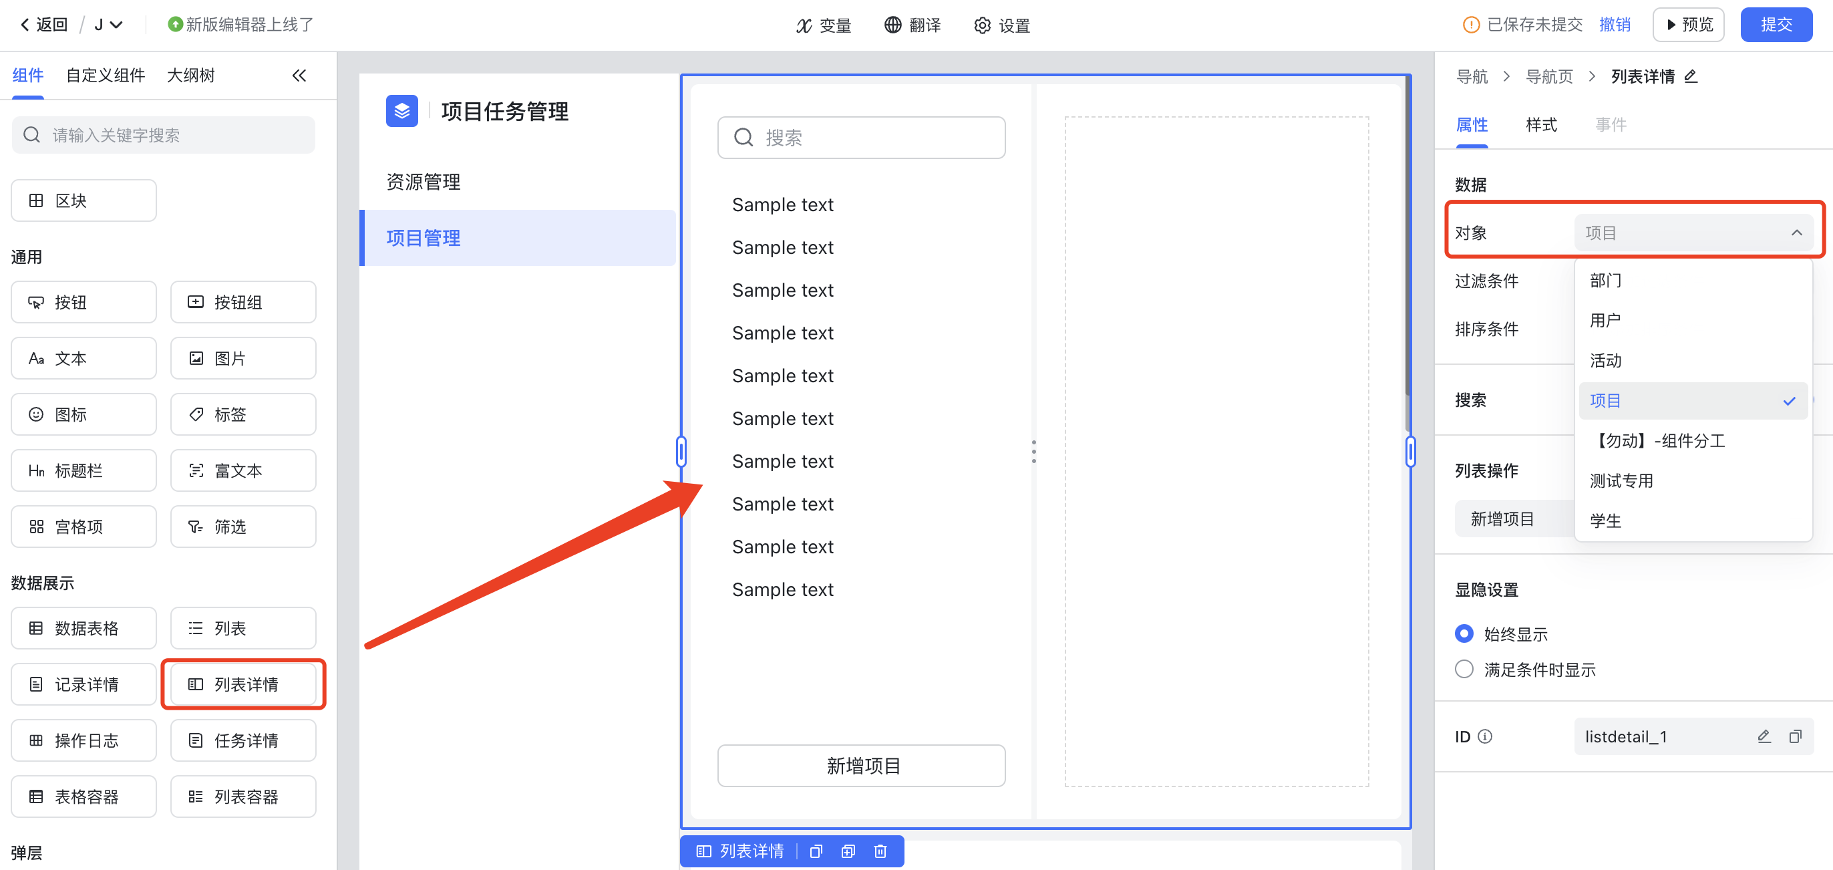Switch to the 事件 events tab
The height and width of the screenshot is (870, 1833).
click(x=1611, y=126)
